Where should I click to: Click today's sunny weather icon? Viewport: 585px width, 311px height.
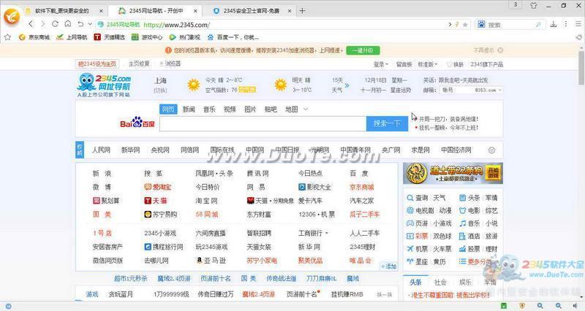pos(194,85)
